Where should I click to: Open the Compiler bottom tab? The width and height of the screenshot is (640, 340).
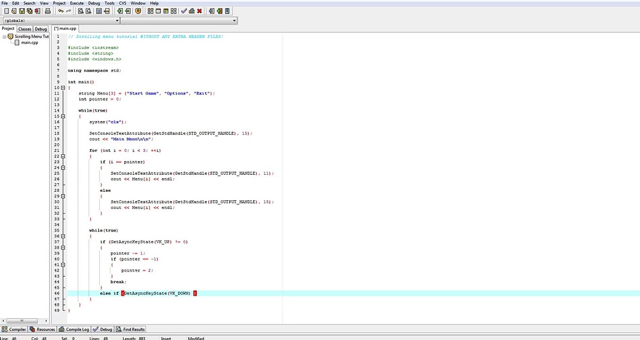click(14, 329)
